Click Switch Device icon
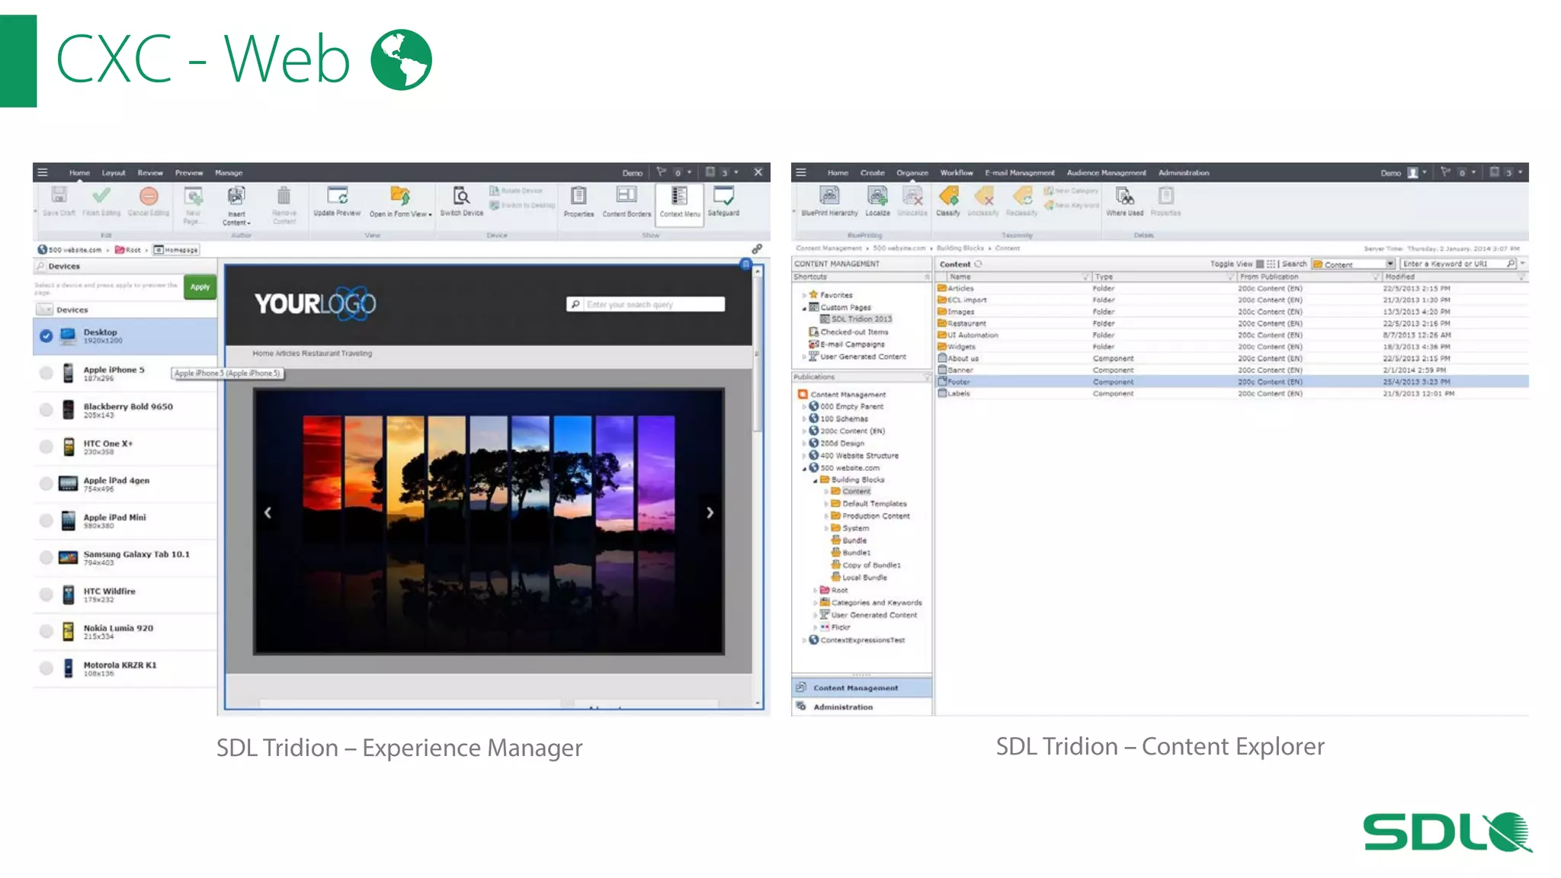 coord(461,196)
